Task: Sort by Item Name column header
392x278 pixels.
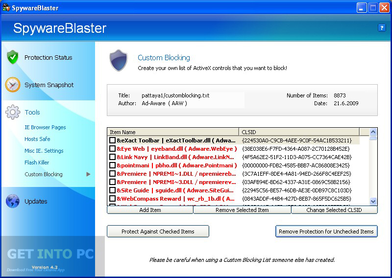Action: tap(173, 132)
